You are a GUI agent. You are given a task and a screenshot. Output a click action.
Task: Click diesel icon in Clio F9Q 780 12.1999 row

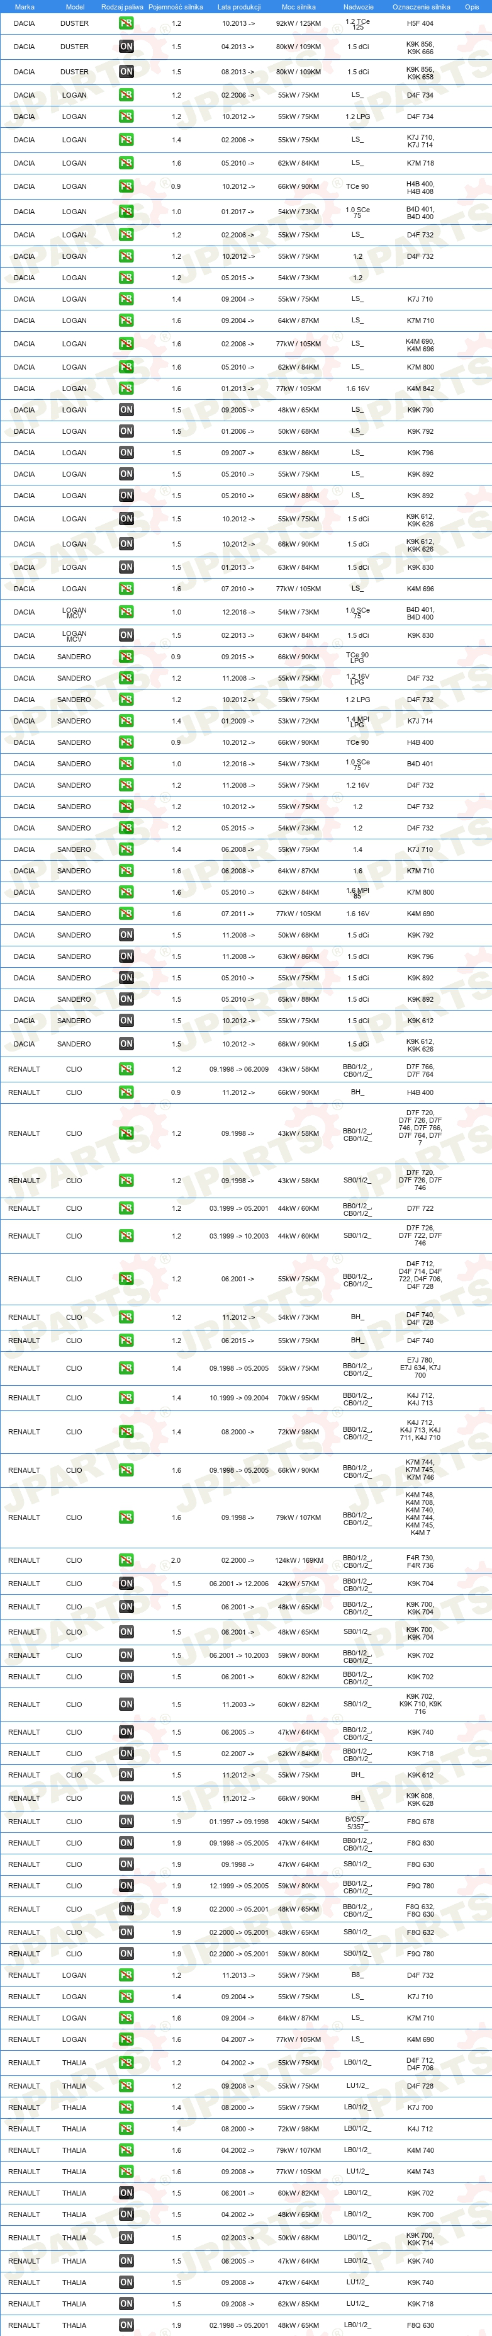(126, 1886)
